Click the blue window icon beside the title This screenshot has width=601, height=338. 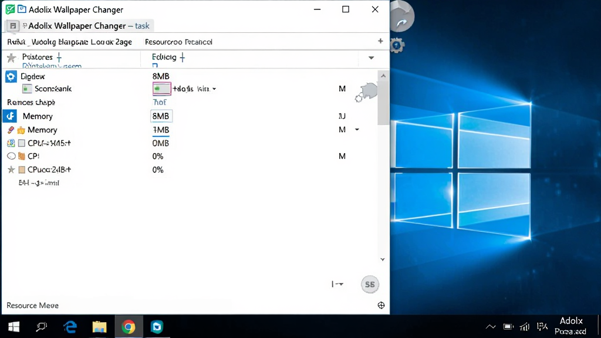pos(22,9)
